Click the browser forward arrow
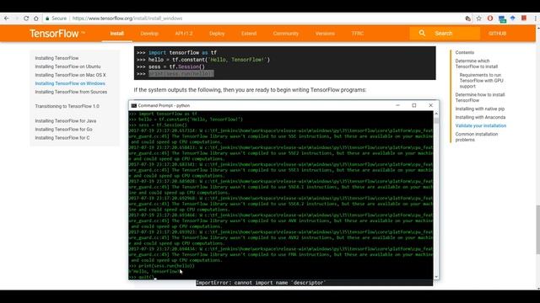Viewport: 540px width, 303px height. (x=16, y=19)
